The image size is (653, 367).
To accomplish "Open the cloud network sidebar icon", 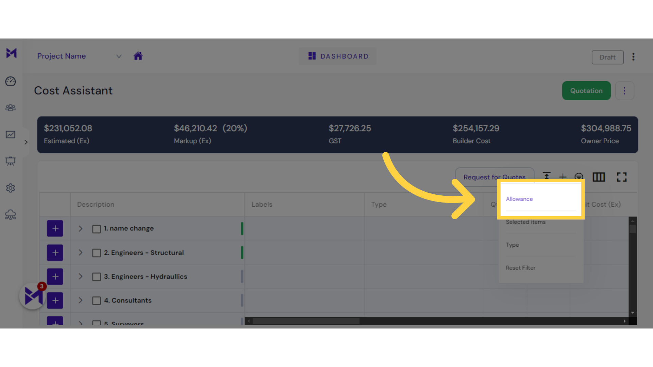I will point(11,215).
